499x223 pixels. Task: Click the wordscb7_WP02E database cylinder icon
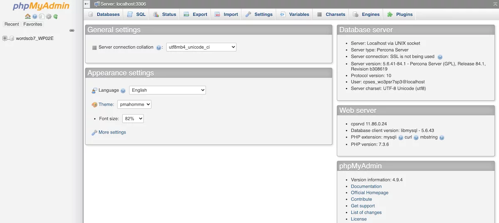[12, 38]
